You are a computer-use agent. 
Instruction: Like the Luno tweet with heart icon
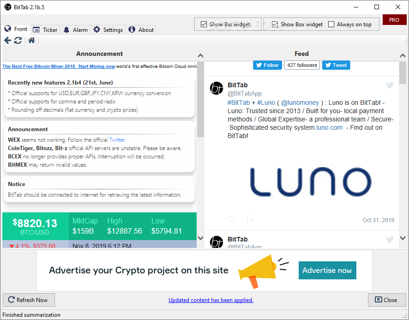[231, 219]
